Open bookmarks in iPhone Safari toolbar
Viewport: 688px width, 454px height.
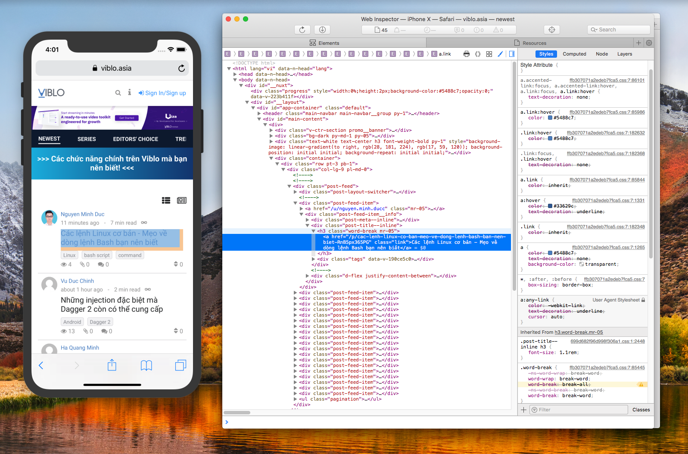(x=146, y=365)
